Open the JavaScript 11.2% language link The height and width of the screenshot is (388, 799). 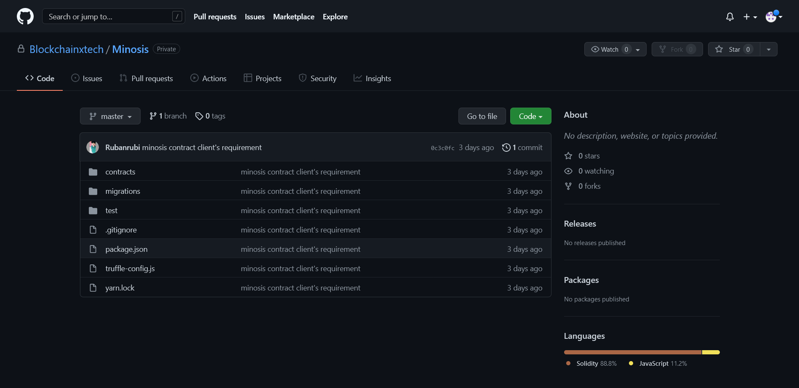pyautogui.click(x=658, y=364)
